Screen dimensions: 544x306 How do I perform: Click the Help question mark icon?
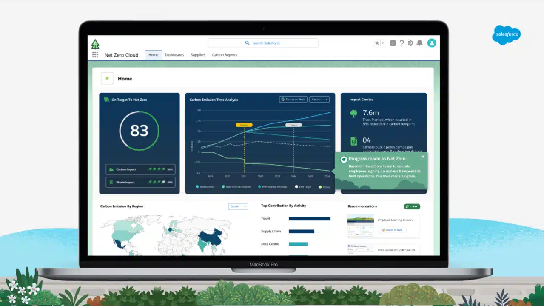point(401,43)
